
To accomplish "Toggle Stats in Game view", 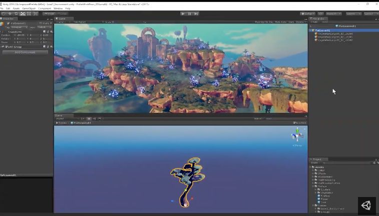I will click(x=291, y=22).
